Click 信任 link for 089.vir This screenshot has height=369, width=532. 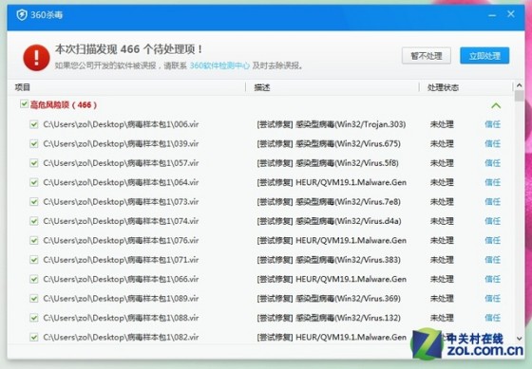(493, 298)
